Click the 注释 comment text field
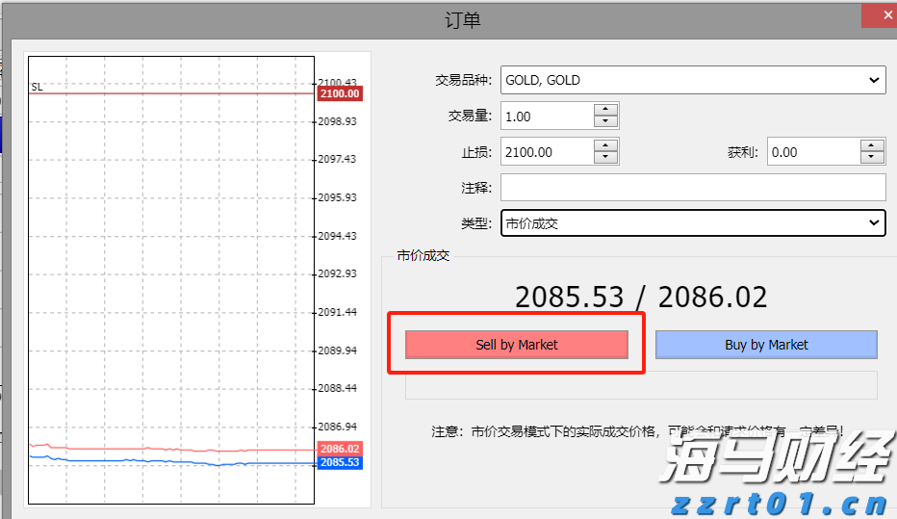897x519 pixels. (x=693, y=188)
